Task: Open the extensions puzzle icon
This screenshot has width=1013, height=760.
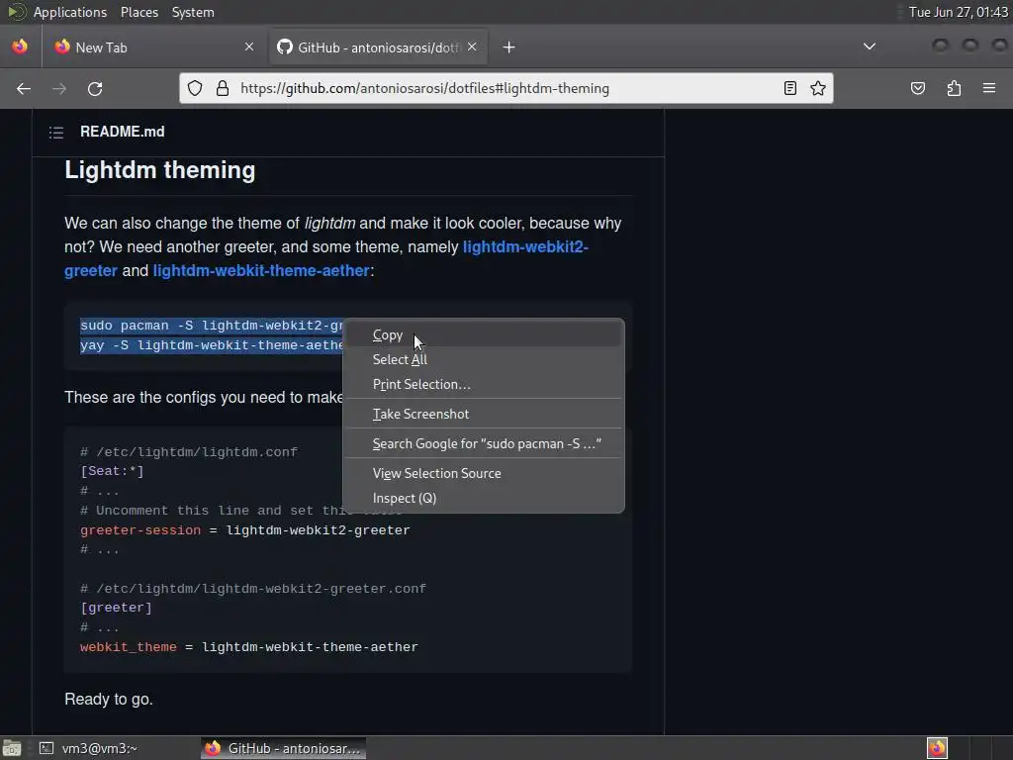Action: click(x=954, y=88)
